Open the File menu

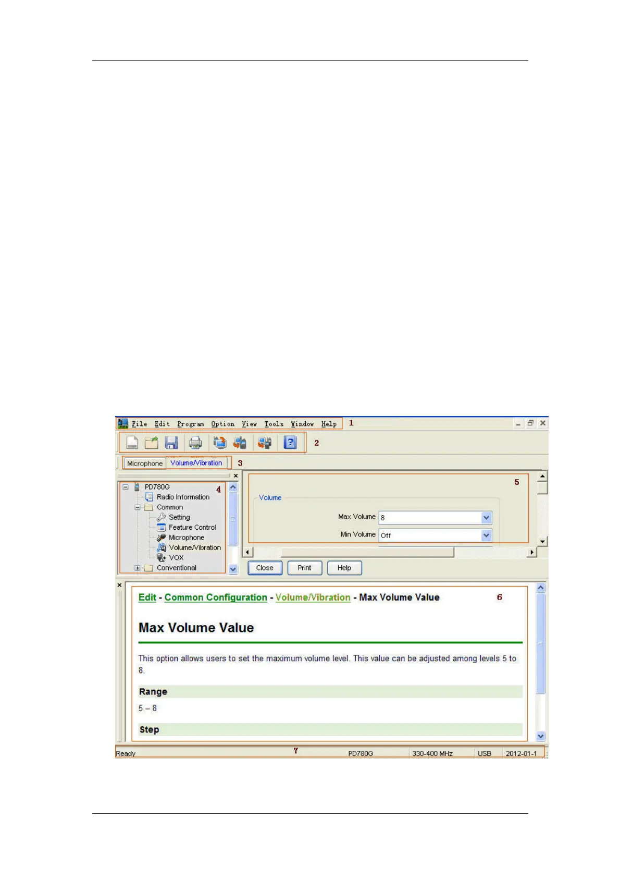coord(139,424)
